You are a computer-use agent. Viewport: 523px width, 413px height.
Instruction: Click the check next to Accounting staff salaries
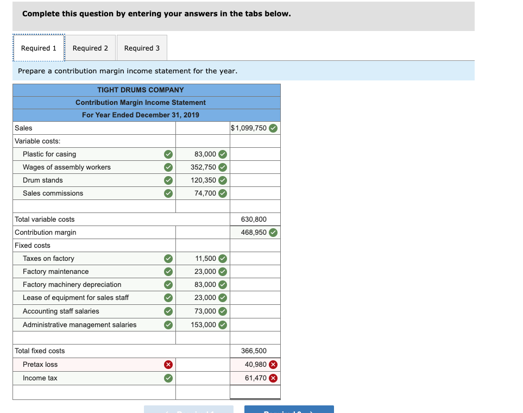pyautogui.click(x=168, y=311)
